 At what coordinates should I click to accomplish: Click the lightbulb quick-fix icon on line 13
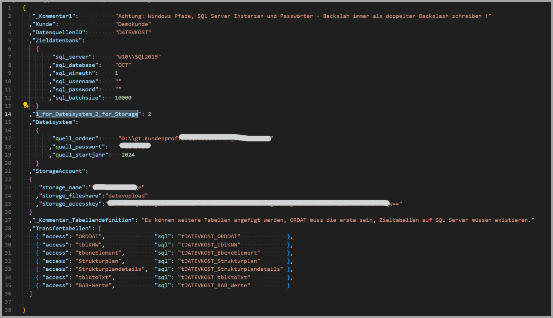tap(26, 105)
